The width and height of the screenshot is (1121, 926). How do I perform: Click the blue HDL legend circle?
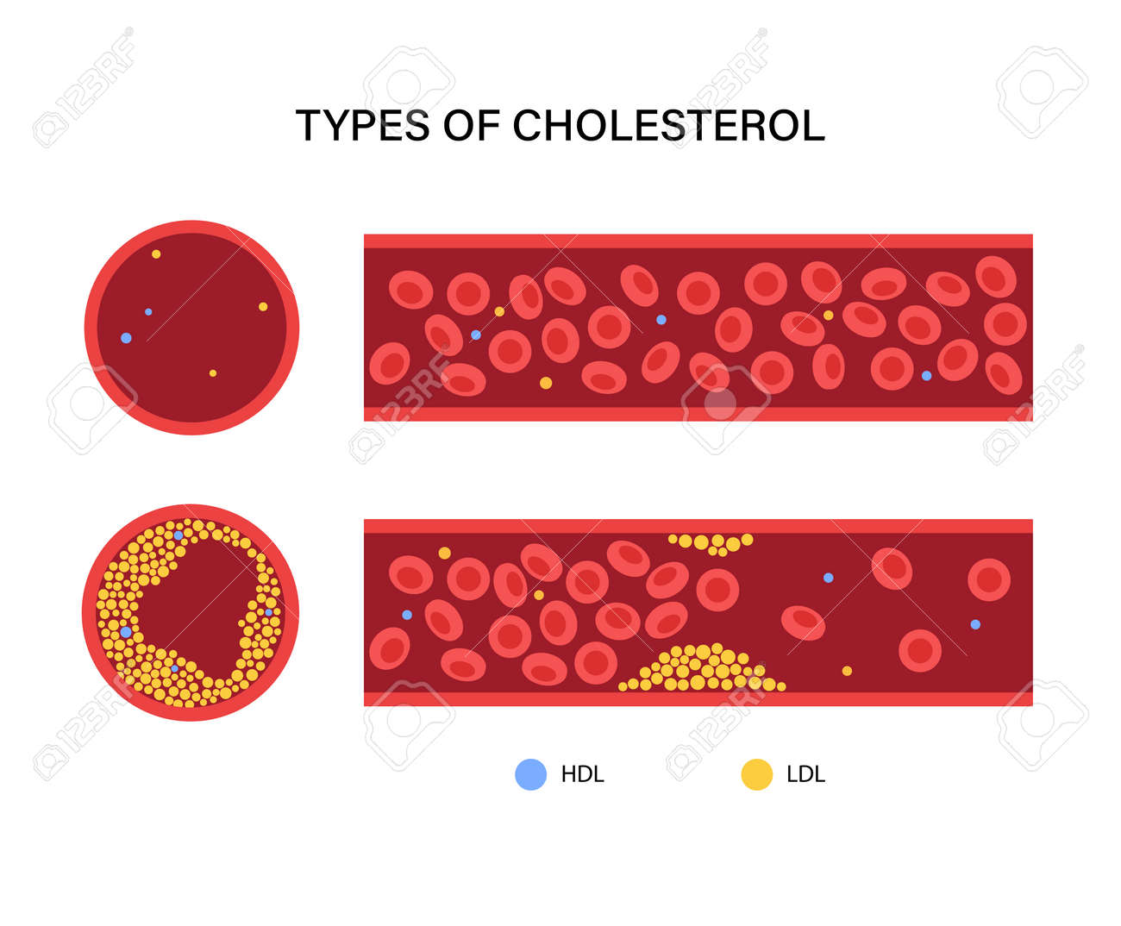531,774
